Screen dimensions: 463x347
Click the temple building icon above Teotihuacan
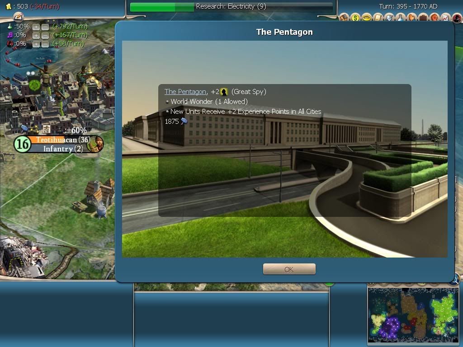[47, 129]
